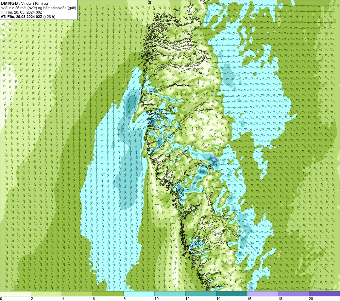Screen dimensions: 340x301
Task: Click the 2–4 m/s light green swatch
Action: [46, 294]
